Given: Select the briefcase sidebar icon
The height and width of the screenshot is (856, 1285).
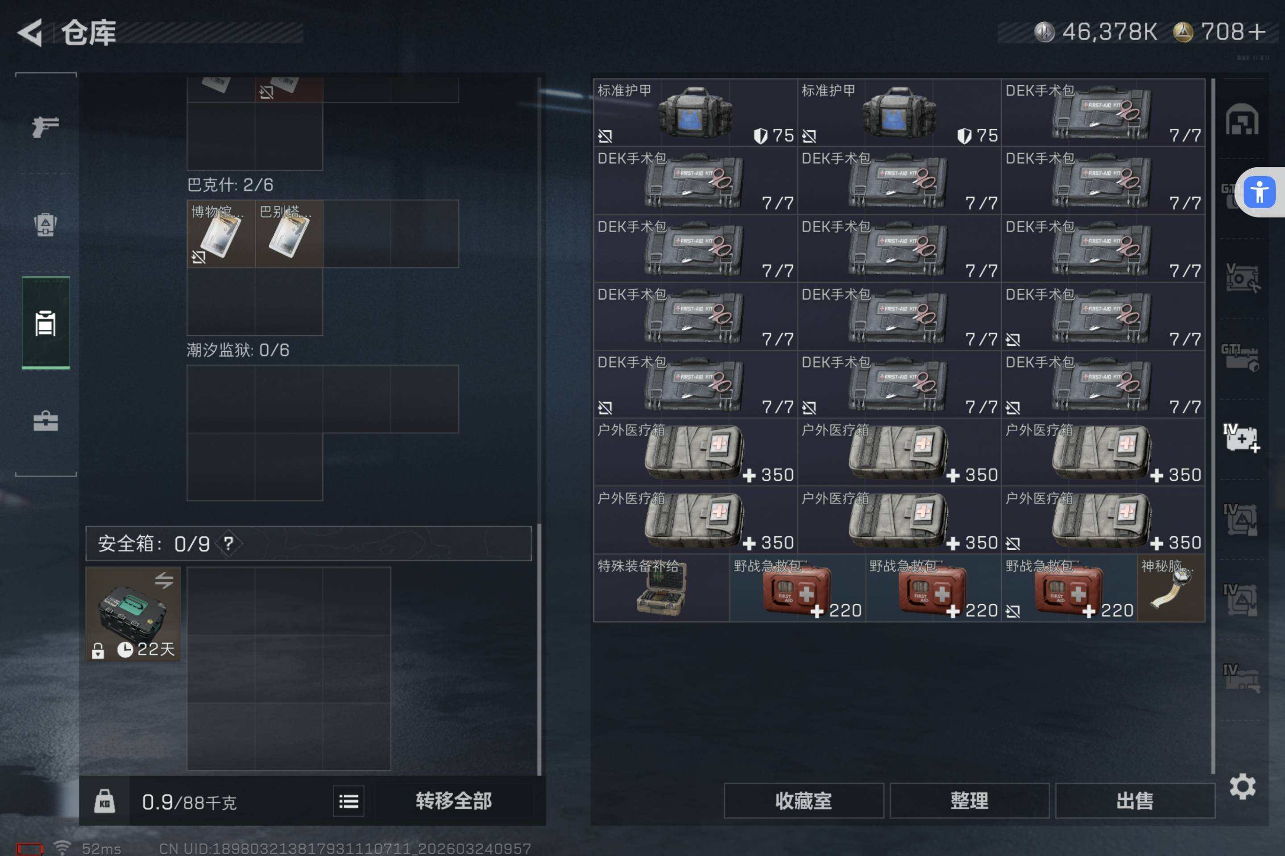Looking at the screenshot, I should 46,421.
